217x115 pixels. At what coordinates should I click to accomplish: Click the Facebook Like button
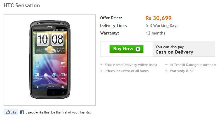(11, 112)
